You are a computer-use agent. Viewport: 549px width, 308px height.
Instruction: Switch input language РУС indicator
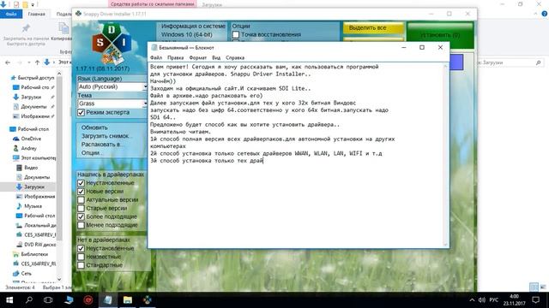point(494,300)
